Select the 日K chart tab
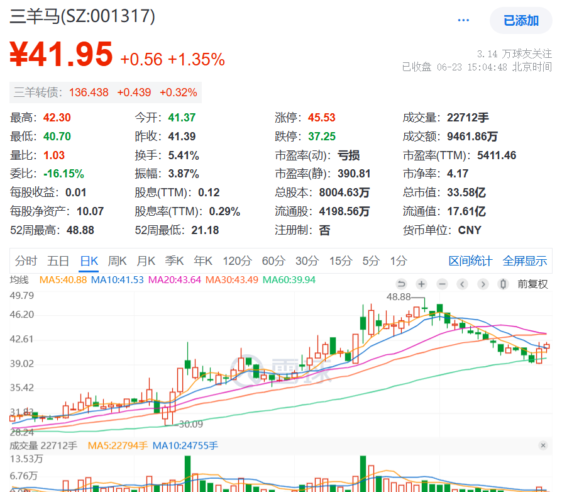The width and height of the screenshot is (562, 492). (89, 260)
